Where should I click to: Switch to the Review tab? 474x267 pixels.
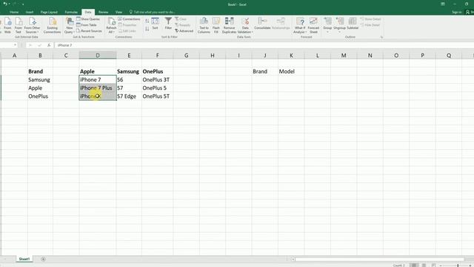coord(103,12)
